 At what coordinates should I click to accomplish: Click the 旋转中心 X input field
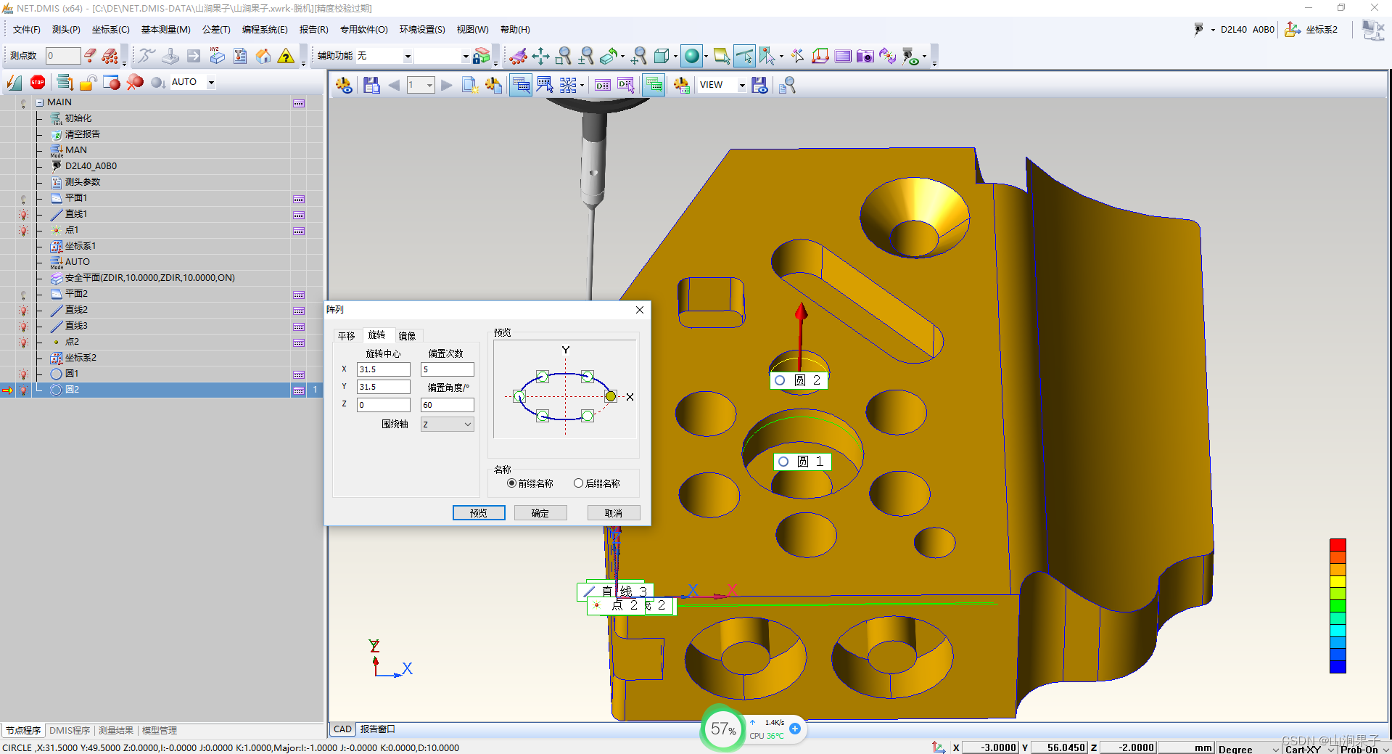click(384, 369)
